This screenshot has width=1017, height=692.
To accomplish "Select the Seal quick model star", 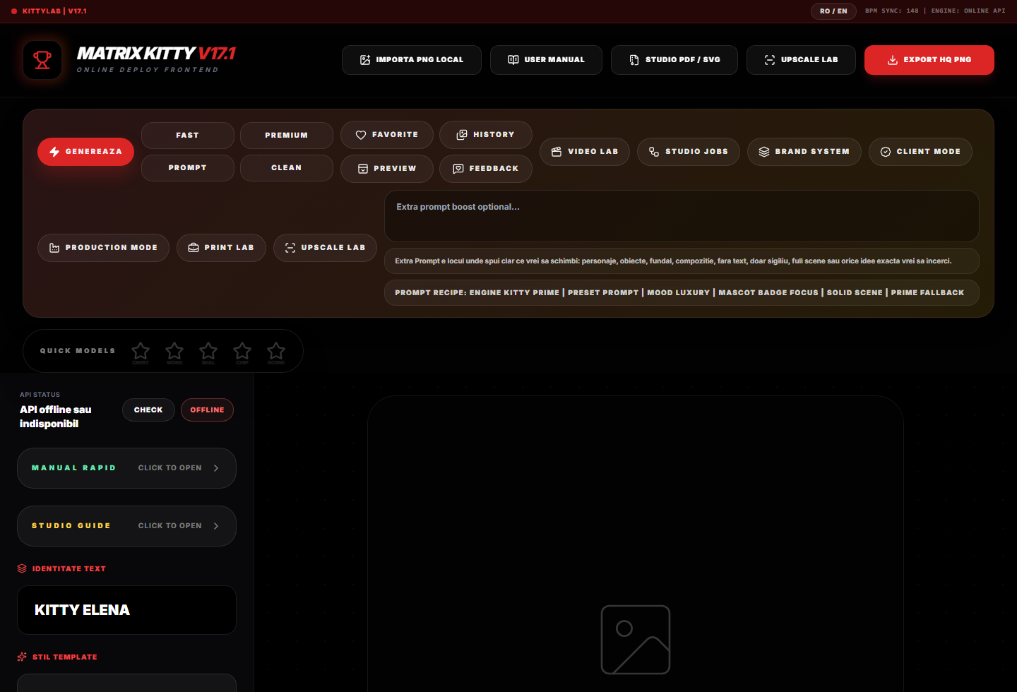I will point(208,351).
